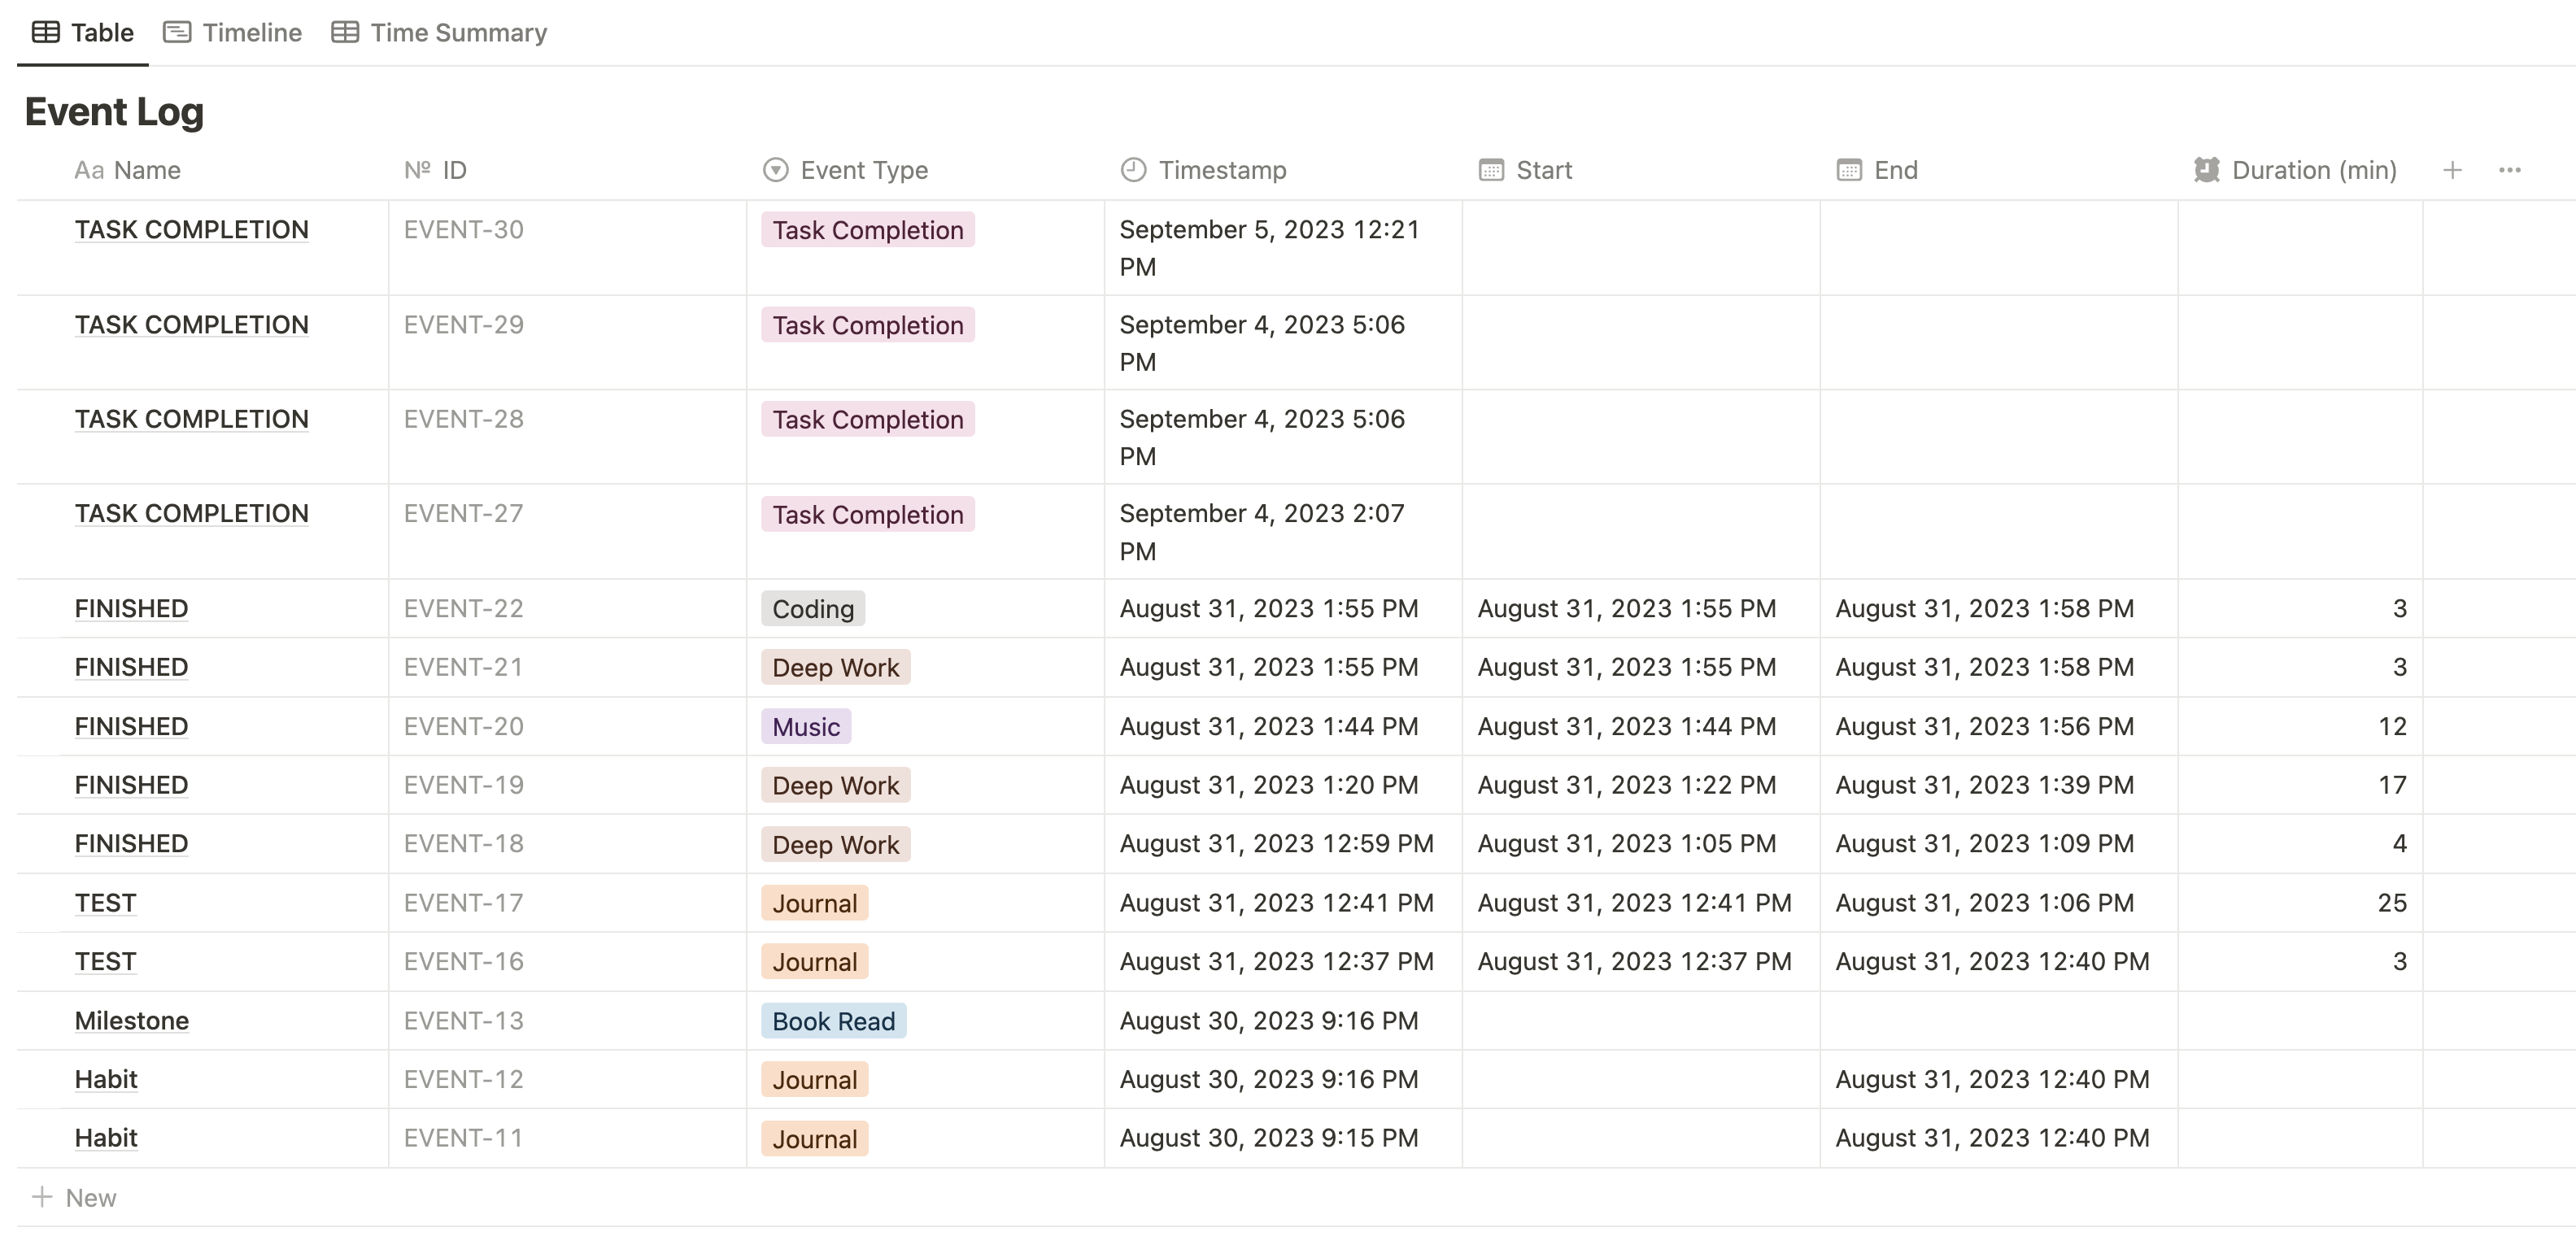Image resolution: width=2576 pixels, height=1245 pixels.
Task: Open the Timestamp column header menu
Action: pos(1284,170)
